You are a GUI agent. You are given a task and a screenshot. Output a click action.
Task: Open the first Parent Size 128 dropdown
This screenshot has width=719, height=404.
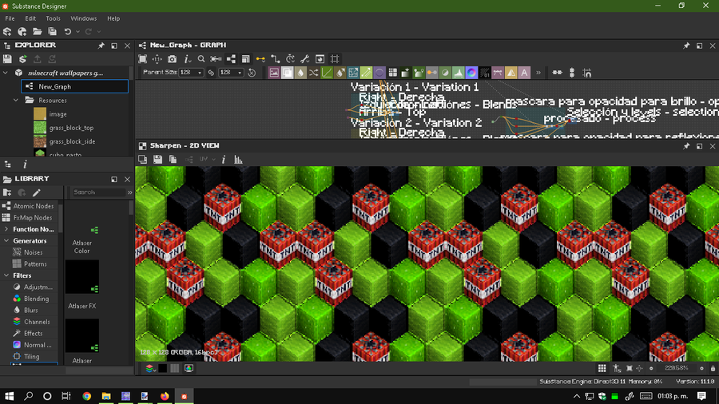pyautogui.click(x=191, y=73)
